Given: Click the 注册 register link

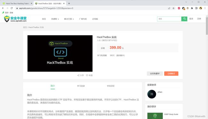Looking at the screenshot, I should (199, 19).
